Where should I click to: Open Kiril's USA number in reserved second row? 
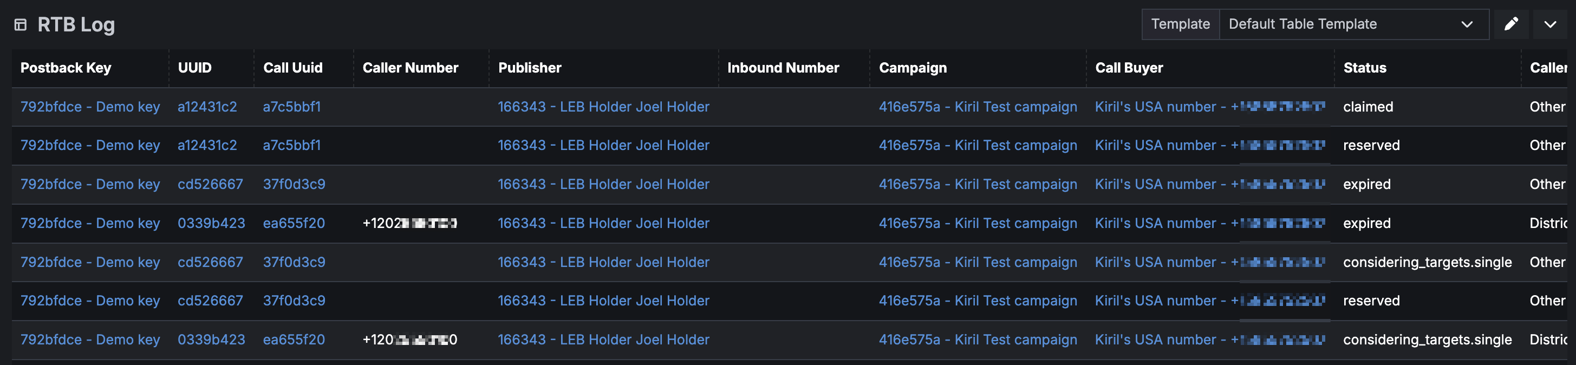[x=1209, y=146]
